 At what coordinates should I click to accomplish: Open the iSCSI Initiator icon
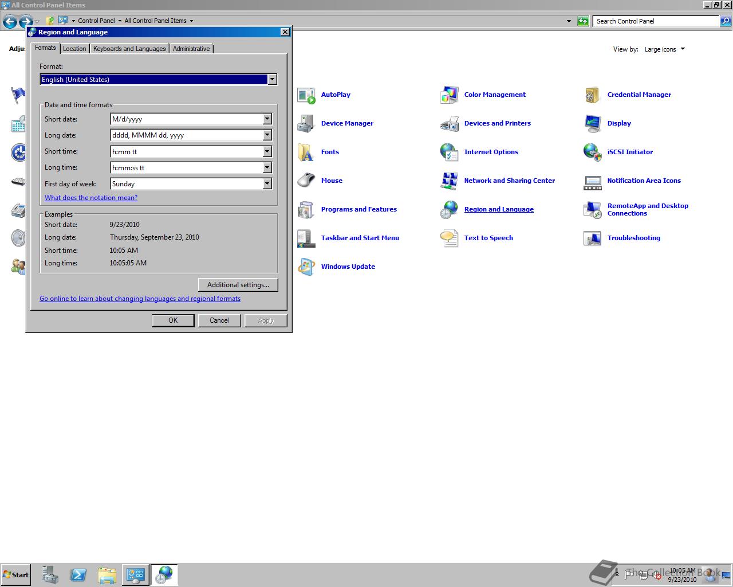tap(593, 152)
